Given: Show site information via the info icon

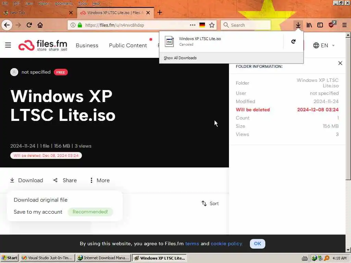Looking at the screenshot, I should (x=73, y=25).
